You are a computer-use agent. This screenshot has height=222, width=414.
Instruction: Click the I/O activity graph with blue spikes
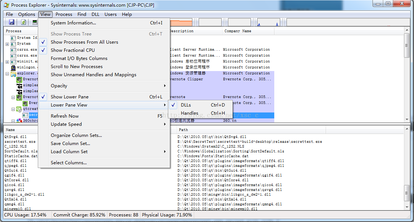[x=269, y=23]
